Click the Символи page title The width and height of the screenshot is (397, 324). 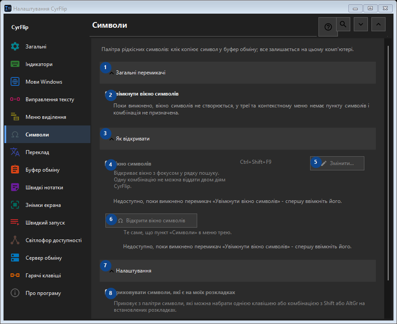pyautogui.click(x=110, y=25)
